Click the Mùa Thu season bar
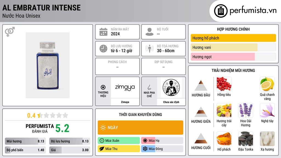 (119, 149)
